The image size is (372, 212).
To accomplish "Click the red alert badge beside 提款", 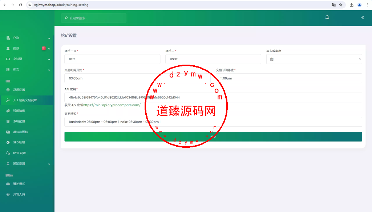I will point(44,48).
